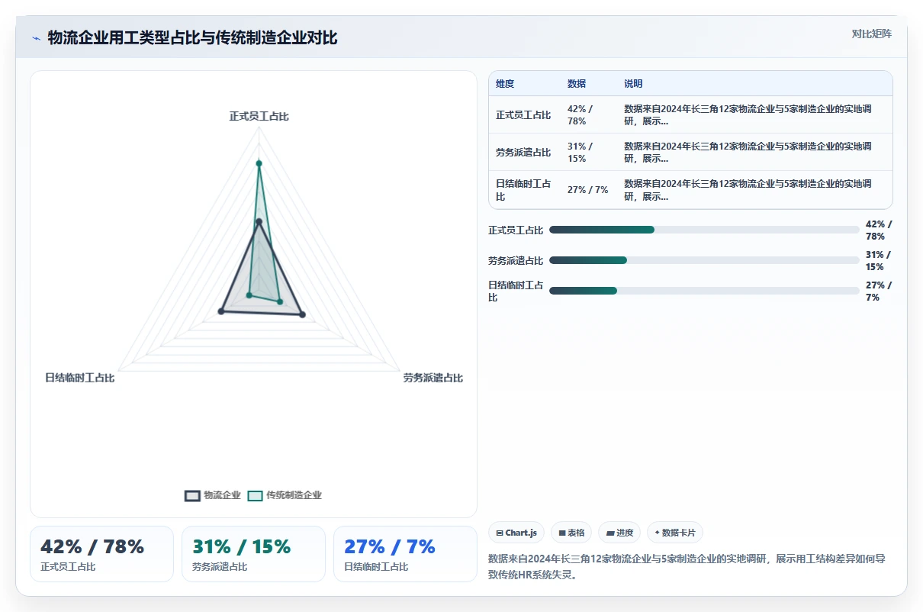This screenshot has width=923, height=612.
Task: Open the 42% / 78% stat card
Action: click(101, 554)
